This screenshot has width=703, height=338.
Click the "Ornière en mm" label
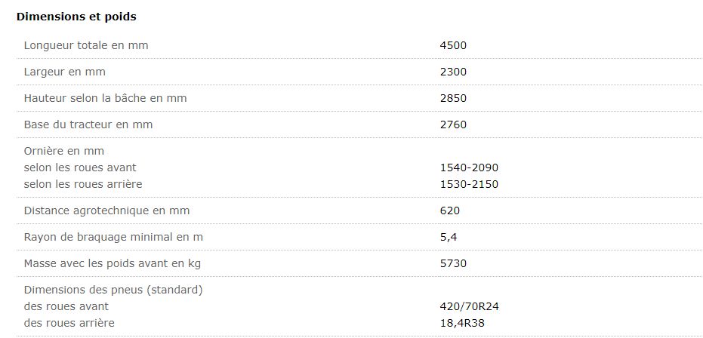tap(64, 151)
